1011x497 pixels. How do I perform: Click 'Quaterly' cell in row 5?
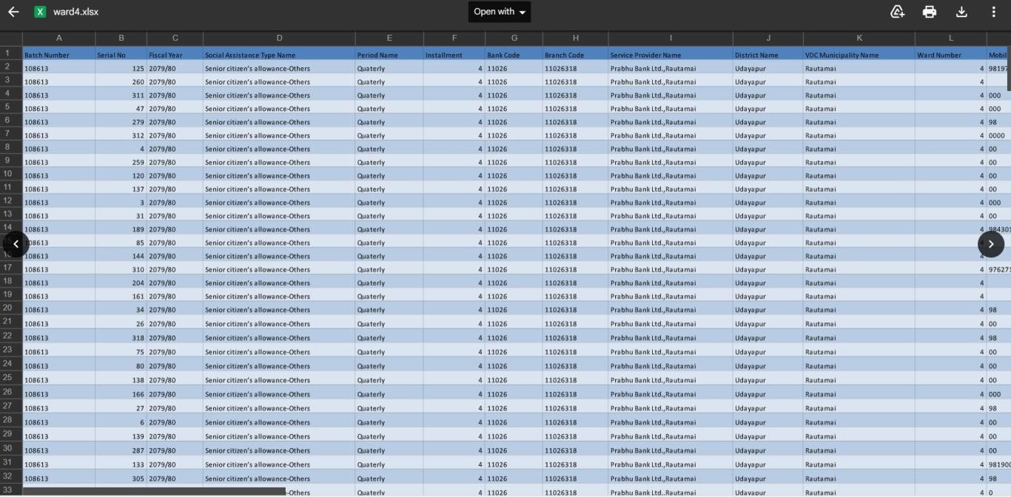click(x=389, y=109)
